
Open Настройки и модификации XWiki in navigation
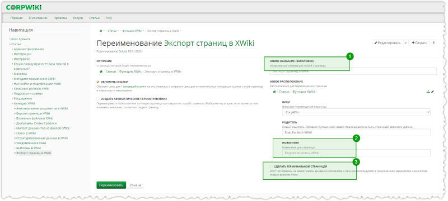click(x=38, y=84)
